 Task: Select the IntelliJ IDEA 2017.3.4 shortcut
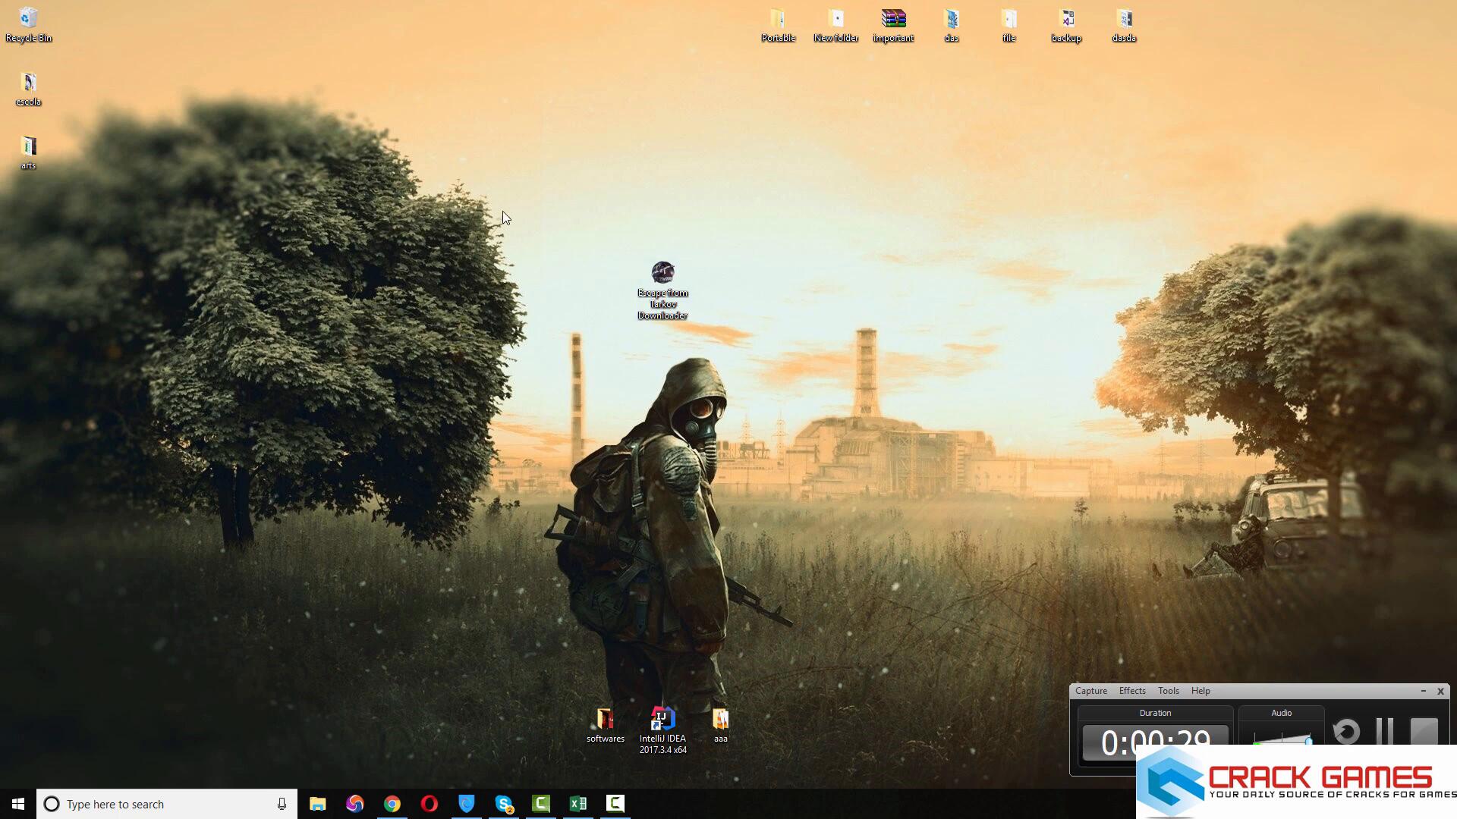pos(662,719)
